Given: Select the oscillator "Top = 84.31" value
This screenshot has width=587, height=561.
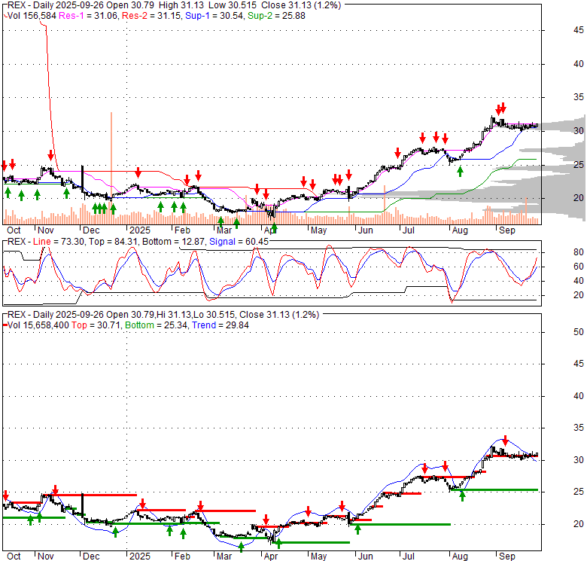Looking at the screenshot, I should click(113, 242).
